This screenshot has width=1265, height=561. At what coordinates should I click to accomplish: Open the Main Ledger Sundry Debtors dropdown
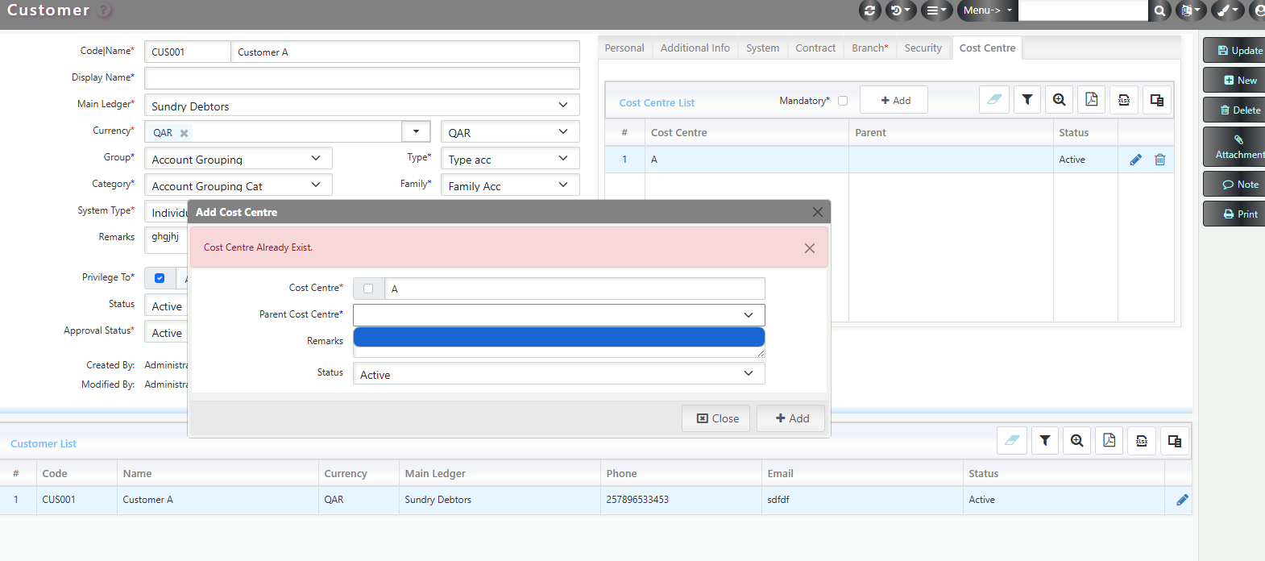pos(362,106)
